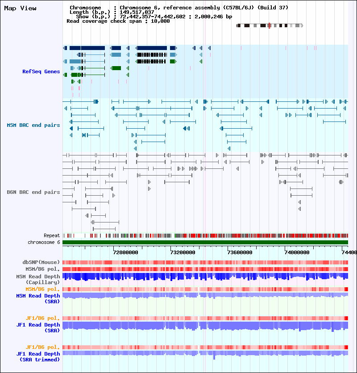Open JF1 Read Depth (SRA trimmed) label
This screenshot has height=373, width=357.
coord(38,356)
